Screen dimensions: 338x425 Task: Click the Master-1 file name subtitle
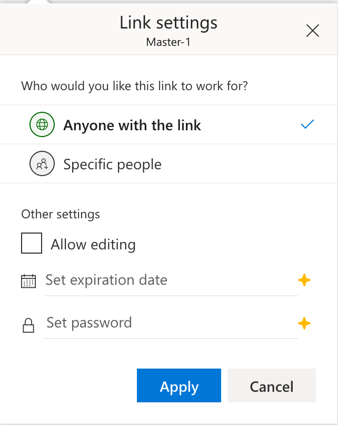coord(168,42)
